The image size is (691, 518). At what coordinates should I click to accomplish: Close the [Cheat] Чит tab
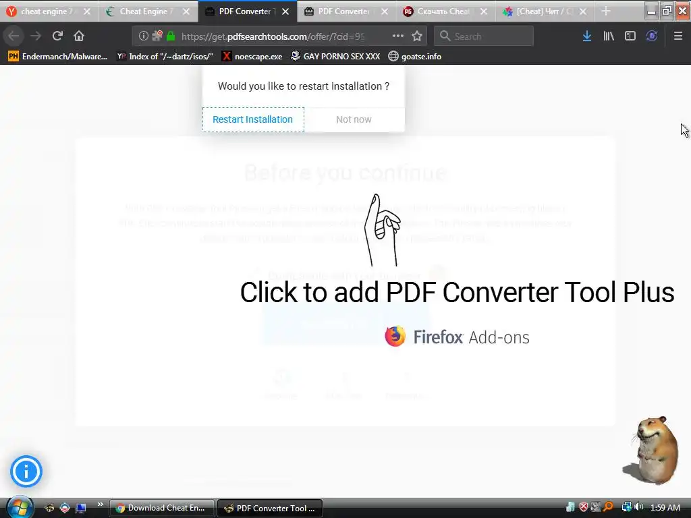point(583,11)
